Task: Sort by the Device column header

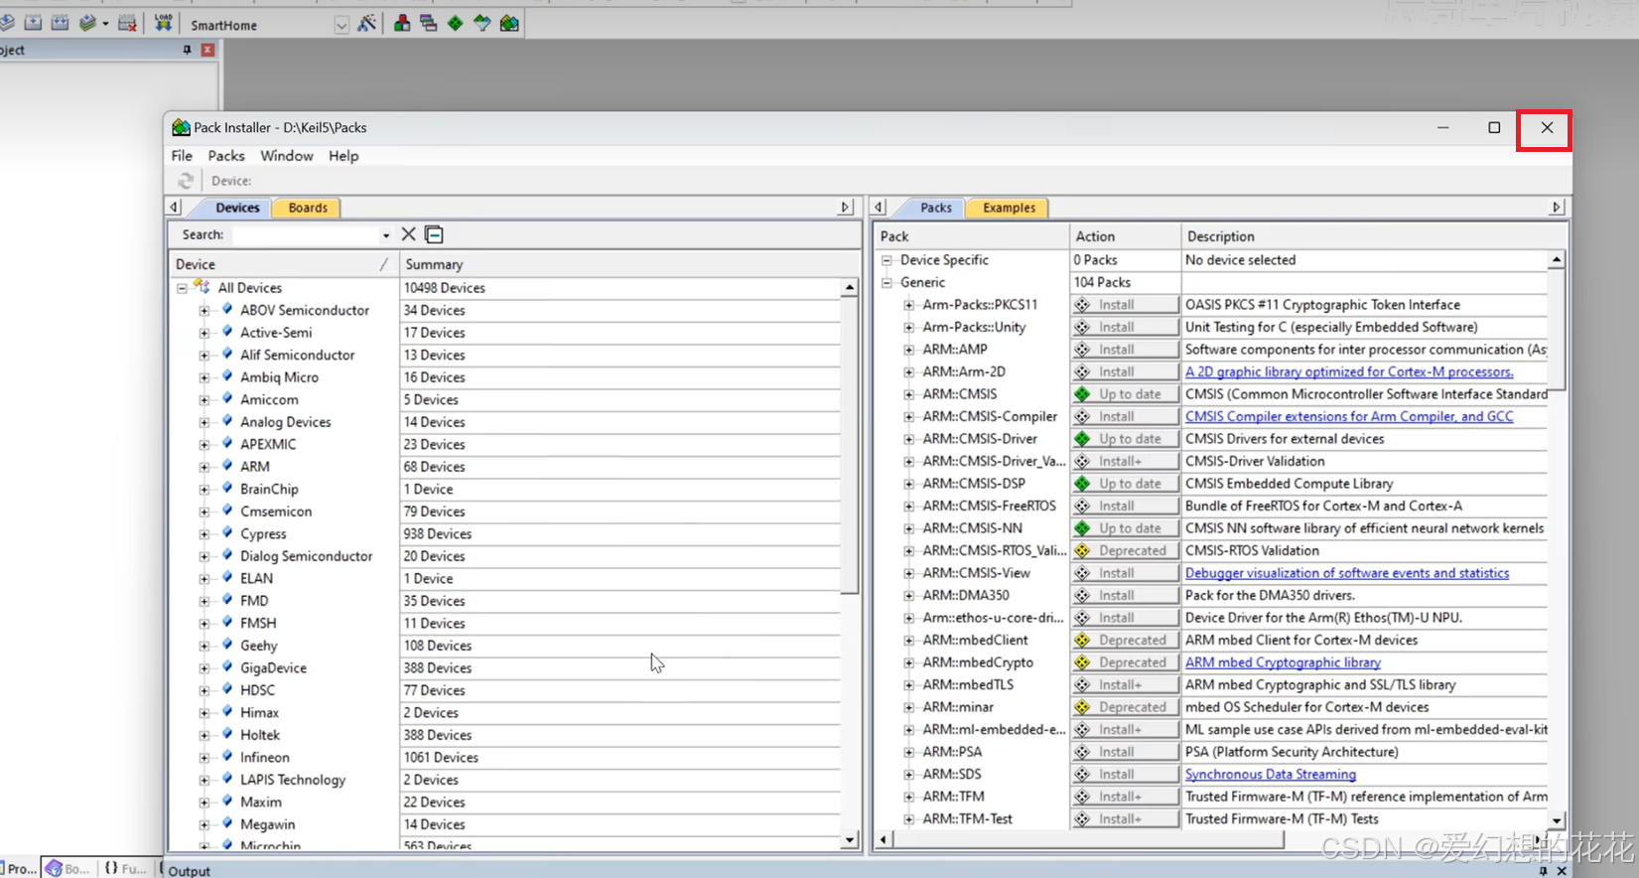Action: pyautogui.click(x=284, y=264)
